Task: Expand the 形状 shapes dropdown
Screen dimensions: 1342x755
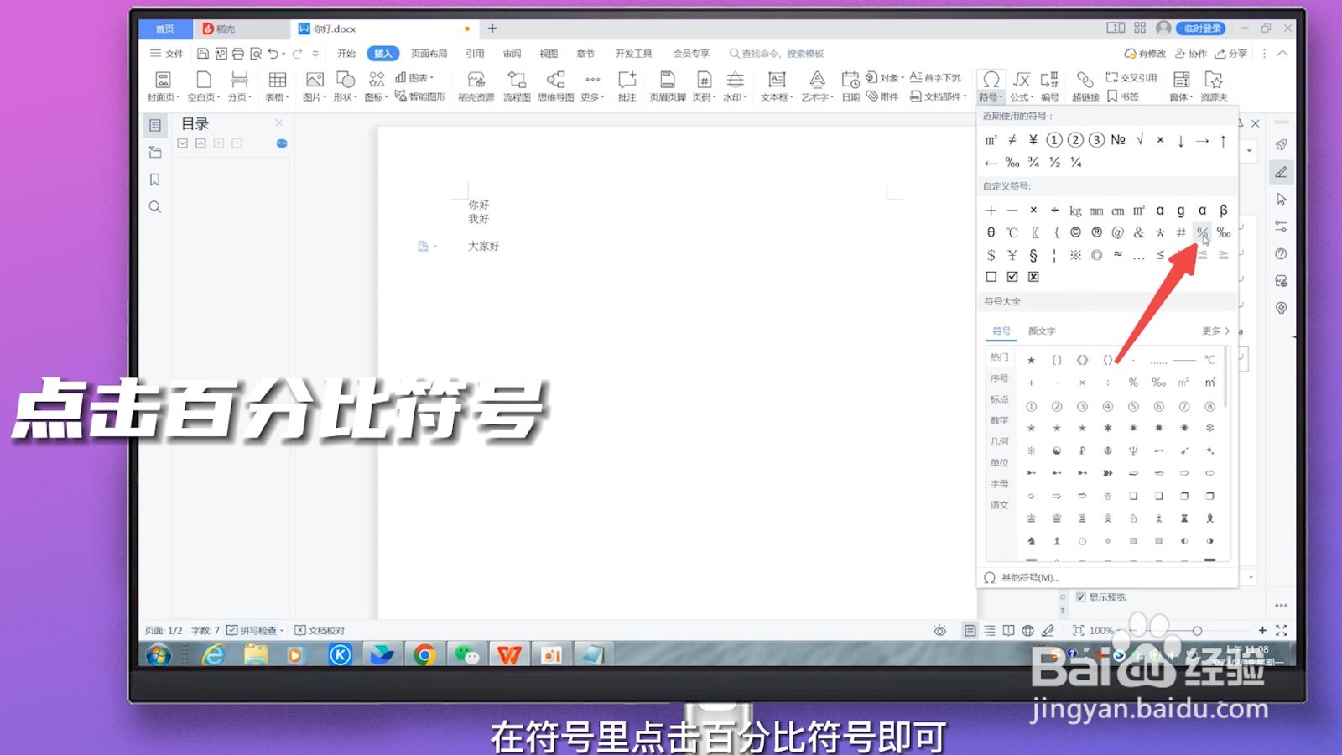Action: pos(346,96)
